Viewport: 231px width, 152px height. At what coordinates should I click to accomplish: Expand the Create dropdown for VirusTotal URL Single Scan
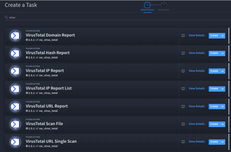click(222, 142)
